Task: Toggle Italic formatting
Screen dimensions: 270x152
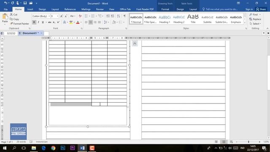Action: coord(38,22)
